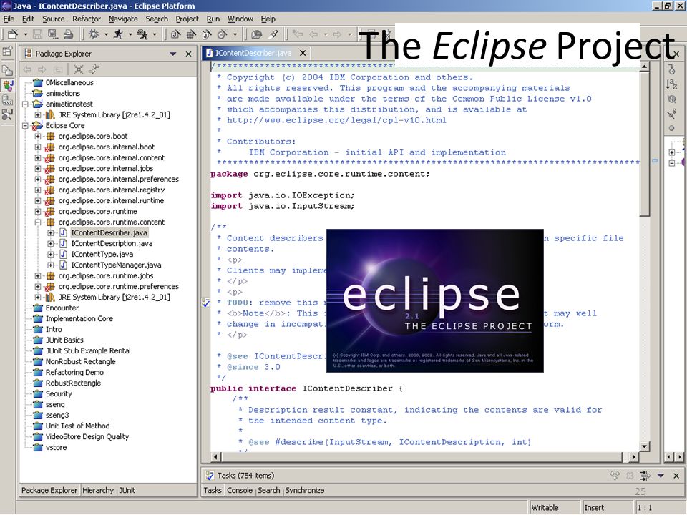
Task: Toggle Hide Fields in Outline toolbar
Action: tap(671, 99)
